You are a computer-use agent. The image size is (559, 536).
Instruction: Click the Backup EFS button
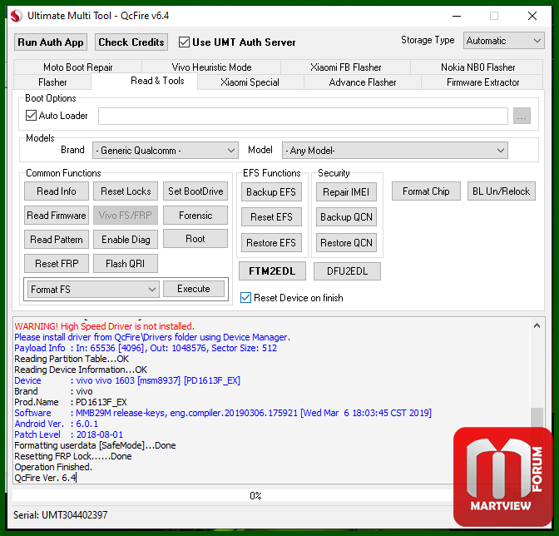[x=271, y=192]
